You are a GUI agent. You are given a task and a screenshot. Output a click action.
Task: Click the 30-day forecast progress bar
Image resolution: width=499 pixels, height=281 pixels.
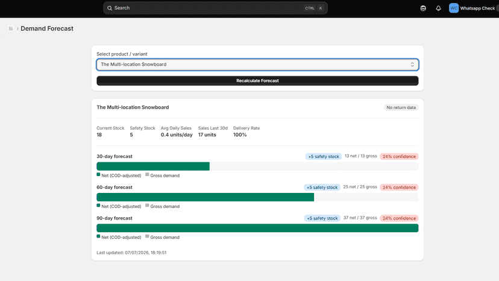(x=257, y=166)
